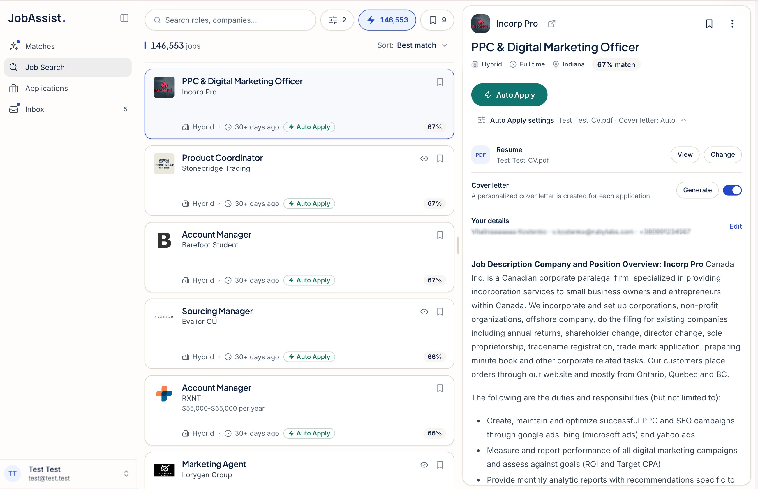758x489 pixels.
Task: Click the eye icon on Marketing Agent
Action: [x=424, y=465]
